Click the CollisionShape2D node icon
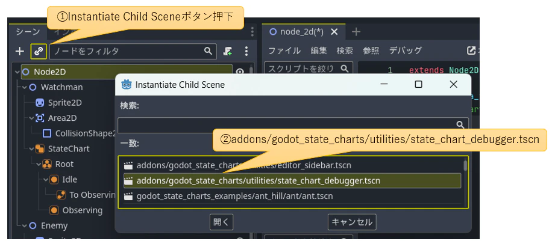Image resolution: width=552 pixels, height=241 pixels. 47,133
